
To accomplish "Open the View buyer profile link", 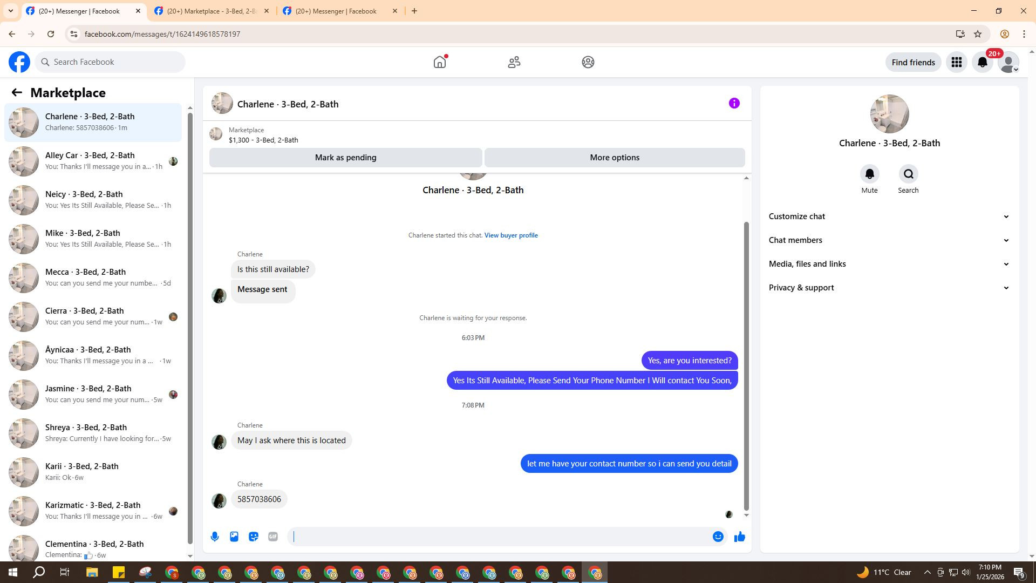I will [511, 235].
